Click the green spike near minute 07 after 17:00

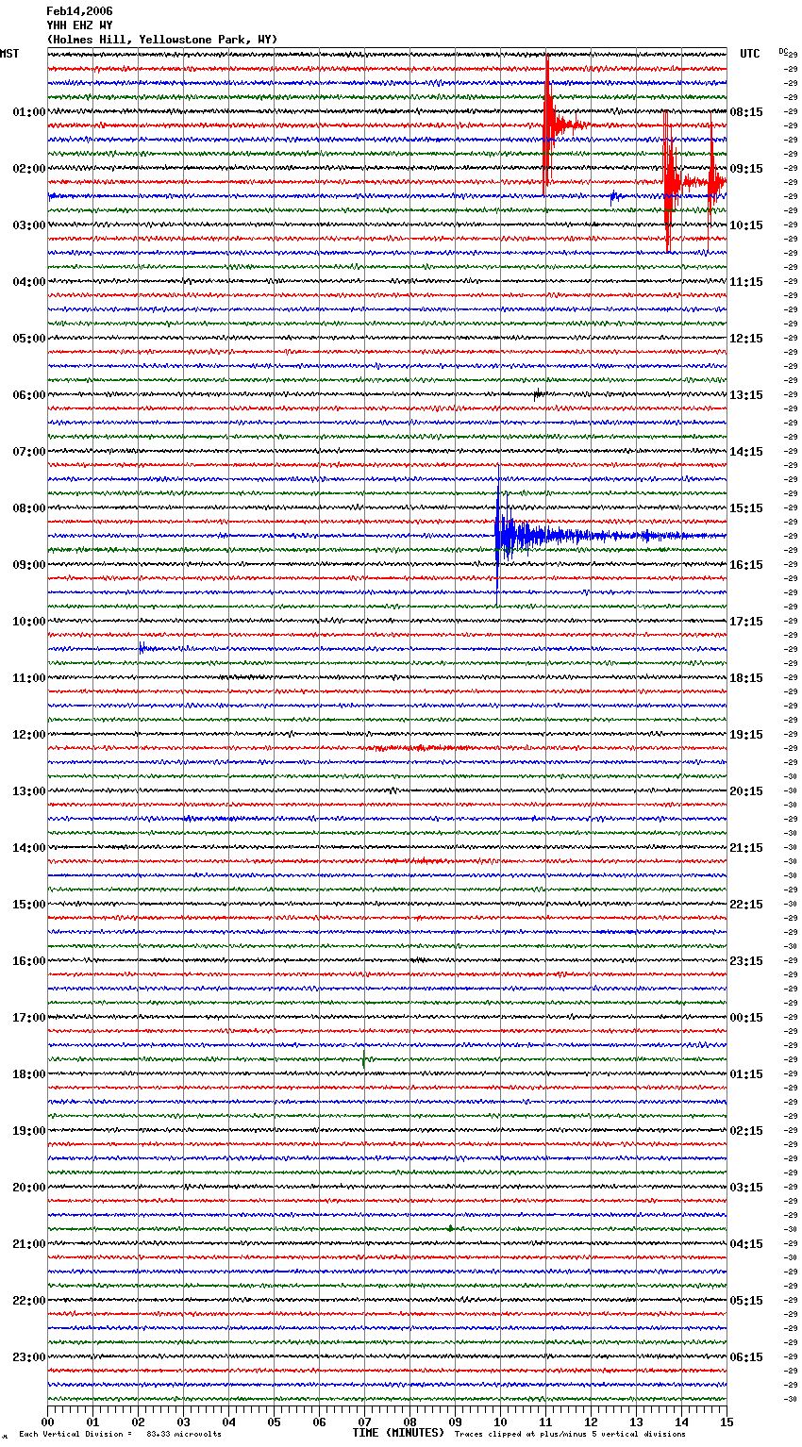coord(364,1060)
